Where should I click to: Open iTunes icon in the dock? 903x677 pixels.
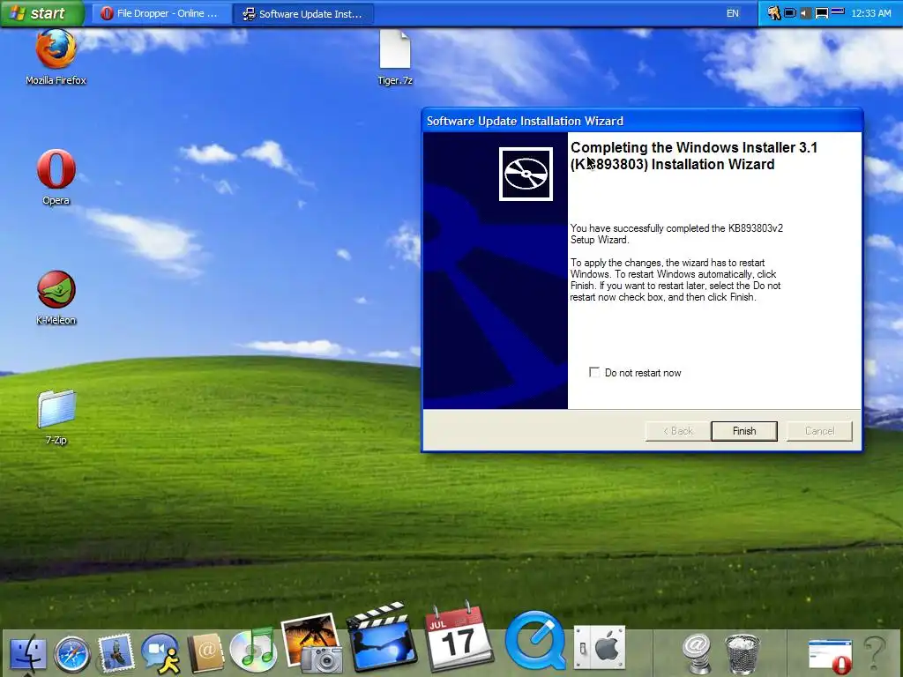click(x=253, y=650)
